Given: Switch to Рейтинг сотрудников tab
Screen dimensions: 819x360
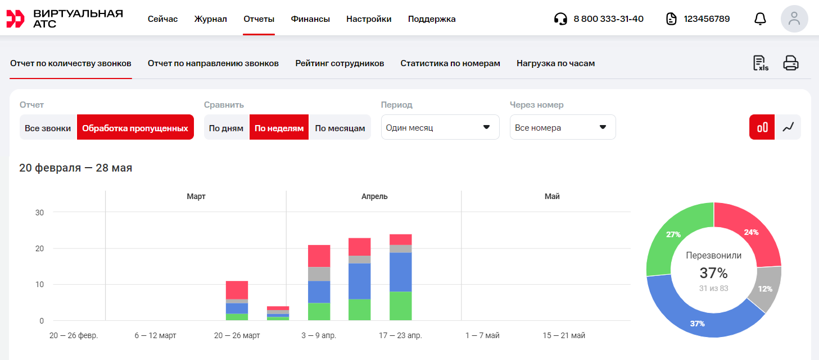Looking at the screenshot, I should pos(340,63).
